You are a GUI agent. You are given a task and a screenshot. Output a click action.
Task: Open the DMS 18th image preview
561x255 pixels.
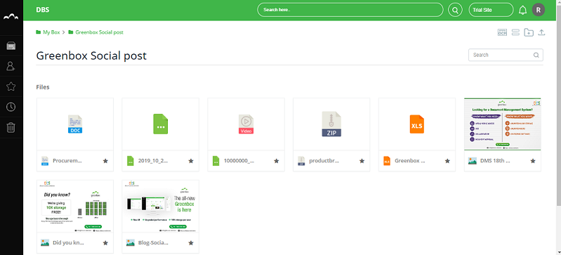502,124
